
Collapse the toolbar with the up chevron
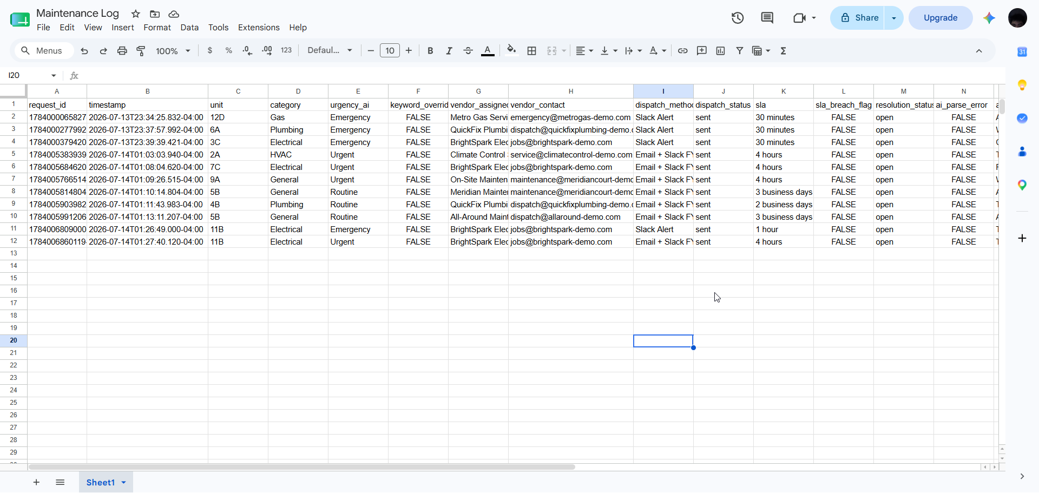[x=979, y=51]
